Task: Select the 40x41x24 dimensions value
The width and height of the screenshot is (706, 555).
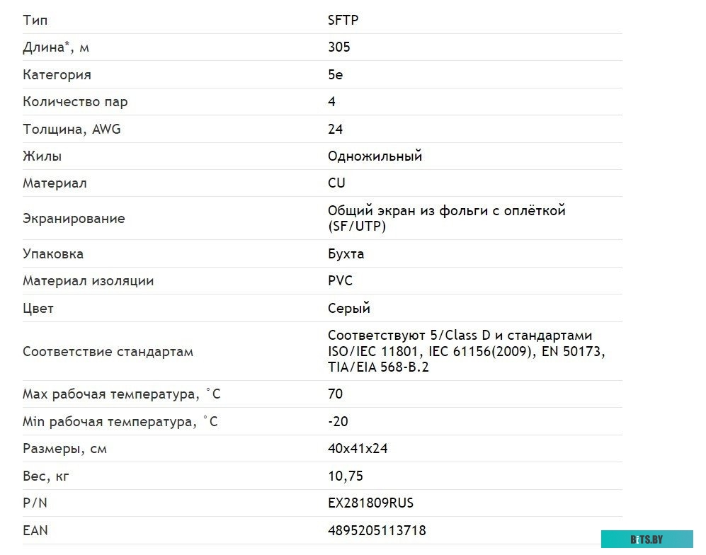Action: coord(358,449)
